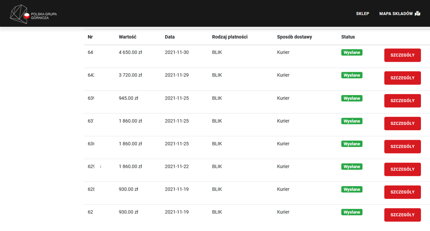Image resolution: width=430 pixels, height=231 pixels.
Task: Open Szczegóły for the 2021-11-22 order
Action: pos(402,169)
